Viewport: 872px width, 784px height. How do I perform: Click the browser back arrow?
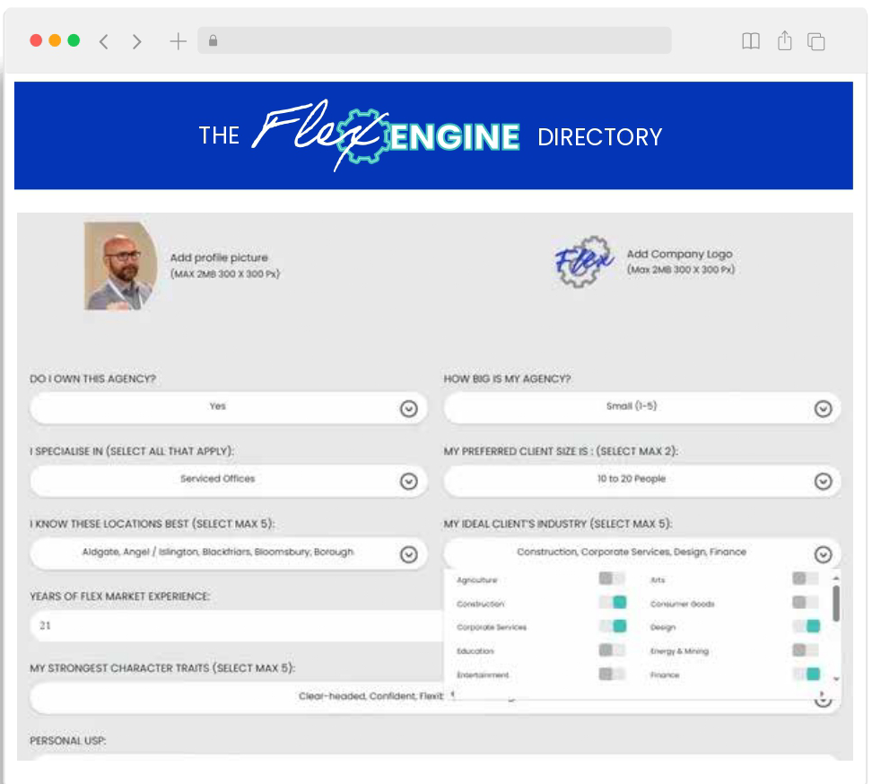104,41
